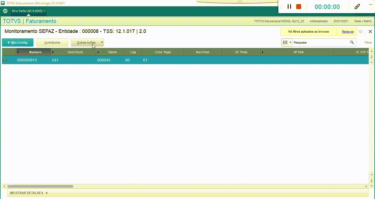Viewport: 375px width, 199px height.
Task: Click the Numero column sort triangle
Action: point(18,52)
